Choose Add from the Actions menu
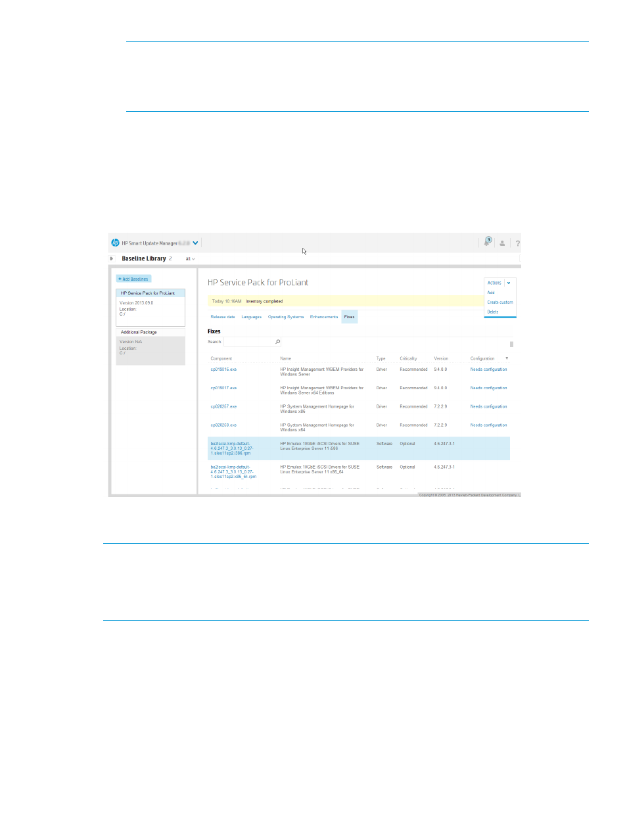The height and width of the screenshot is (835, 627). point(491,293)
